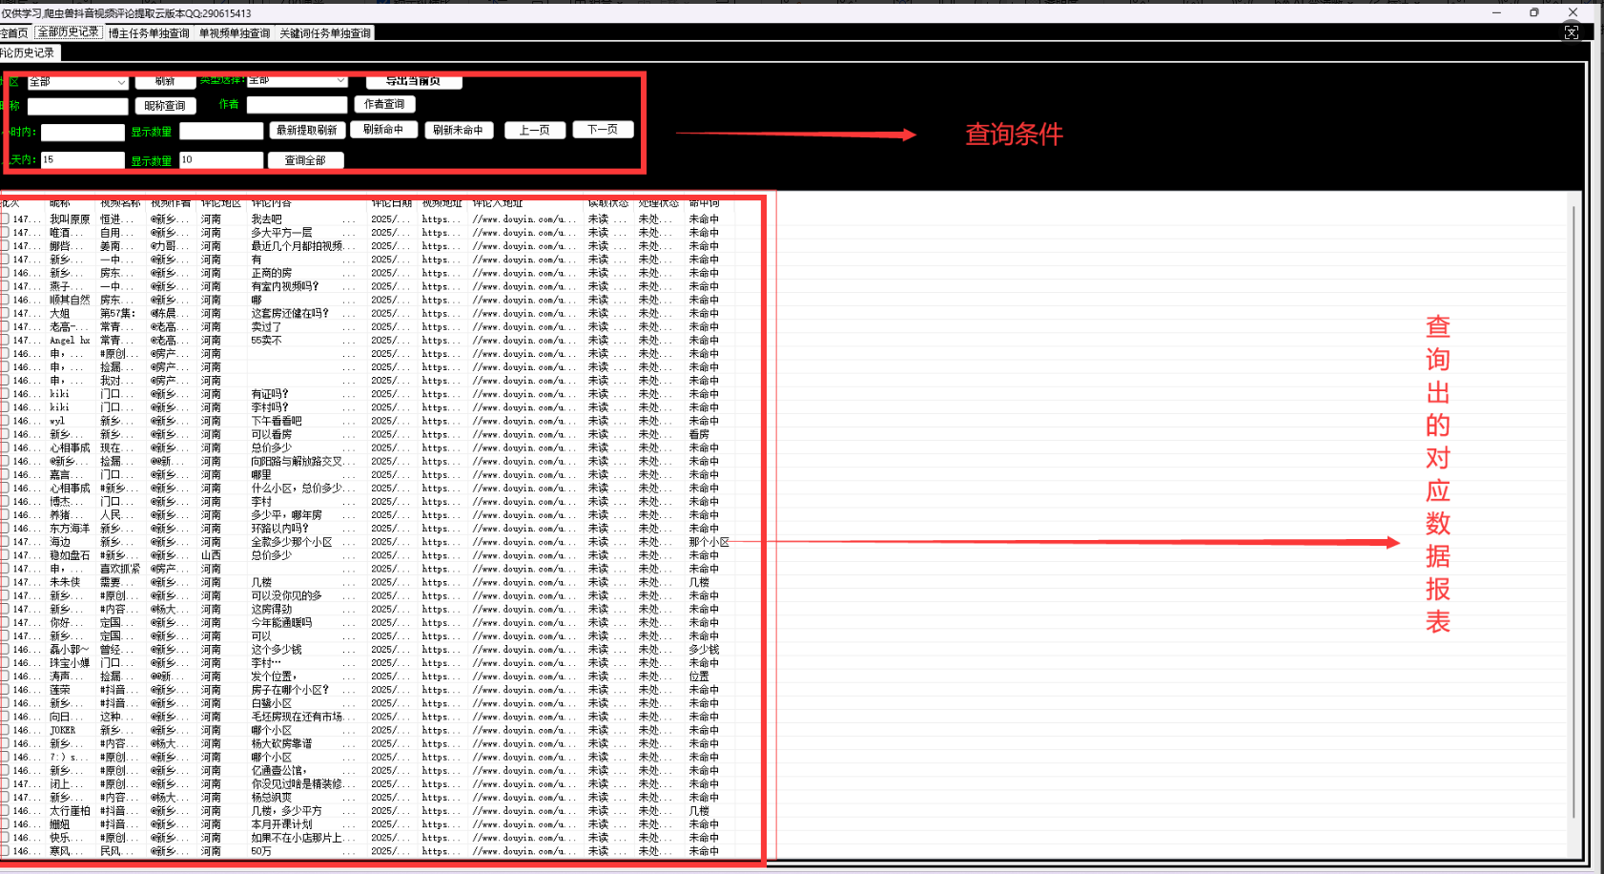Click the 昵称查询 button
This screenshot has height=874, width=1604.
pyautogui.click(x=165, y=106)
